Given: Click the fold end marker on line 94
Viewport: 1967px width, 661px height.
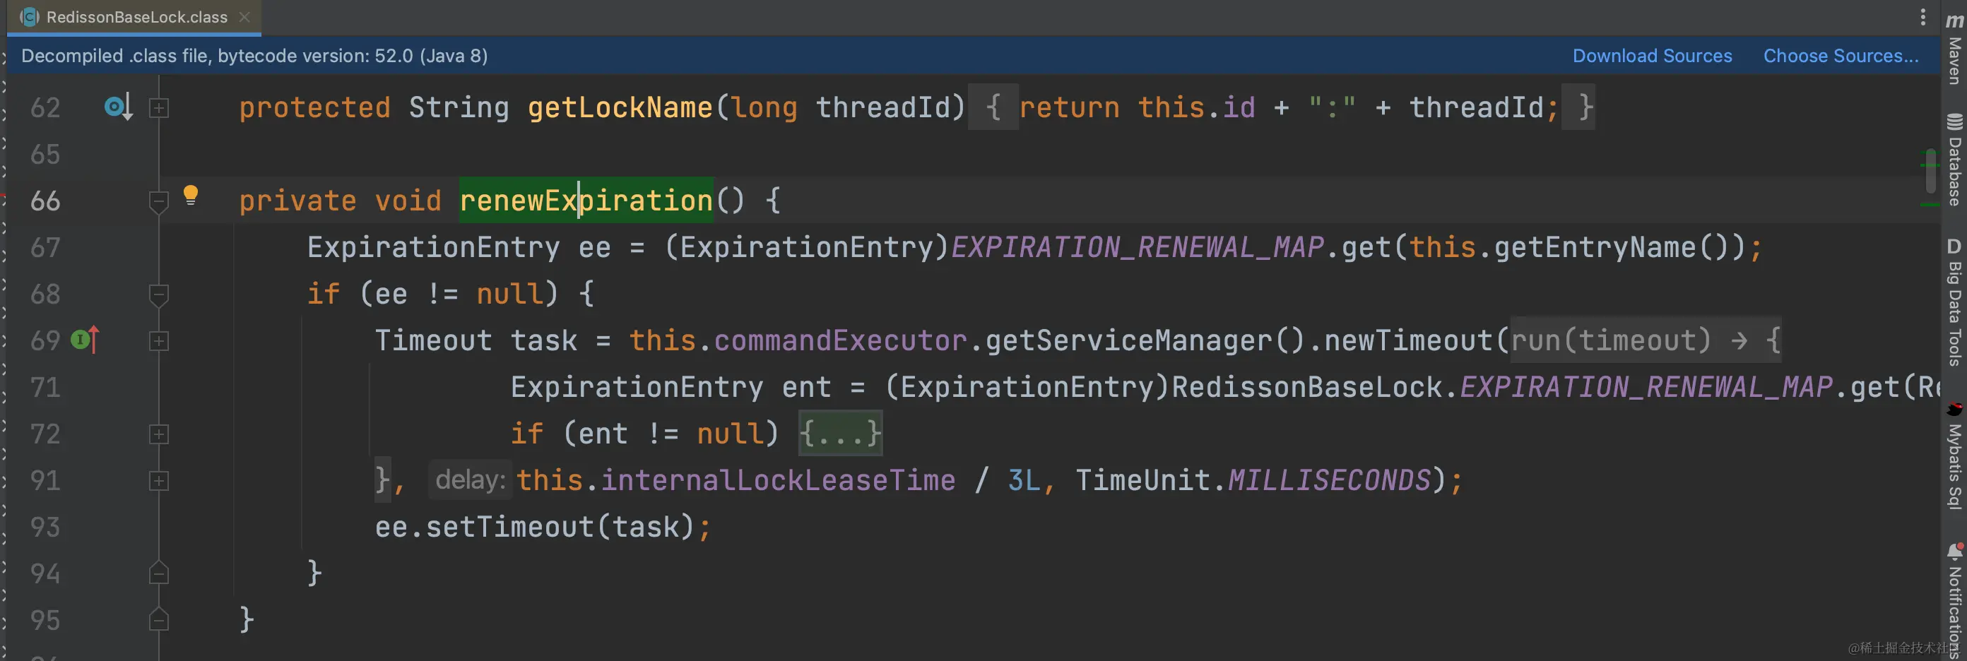Looking at the screenshot, I should click(159, 573).
